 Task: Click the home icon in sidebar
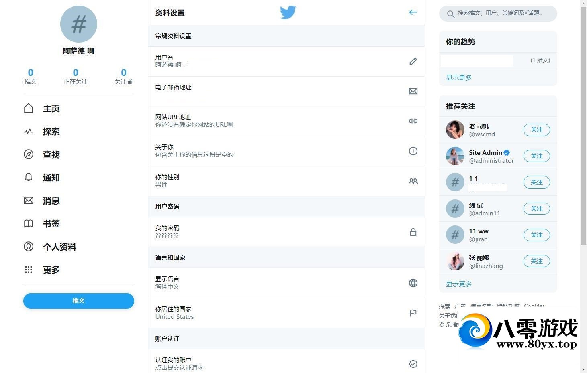[29, 108]
